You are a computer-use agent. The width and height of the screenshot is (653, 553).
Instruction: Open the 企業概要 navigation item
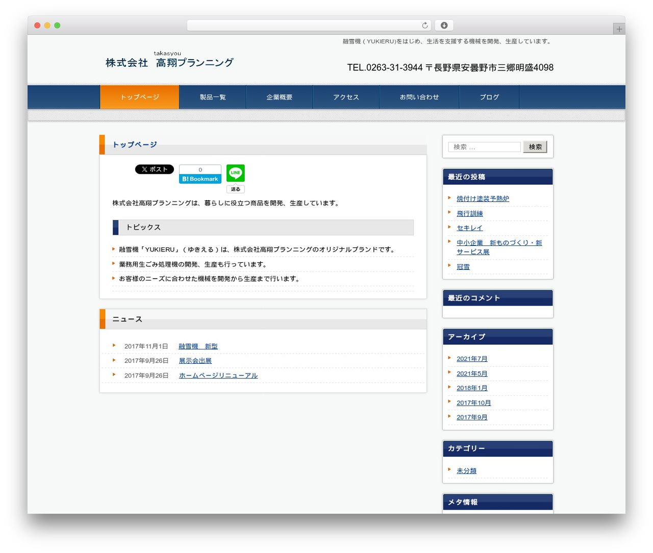[x=280, y=97]
